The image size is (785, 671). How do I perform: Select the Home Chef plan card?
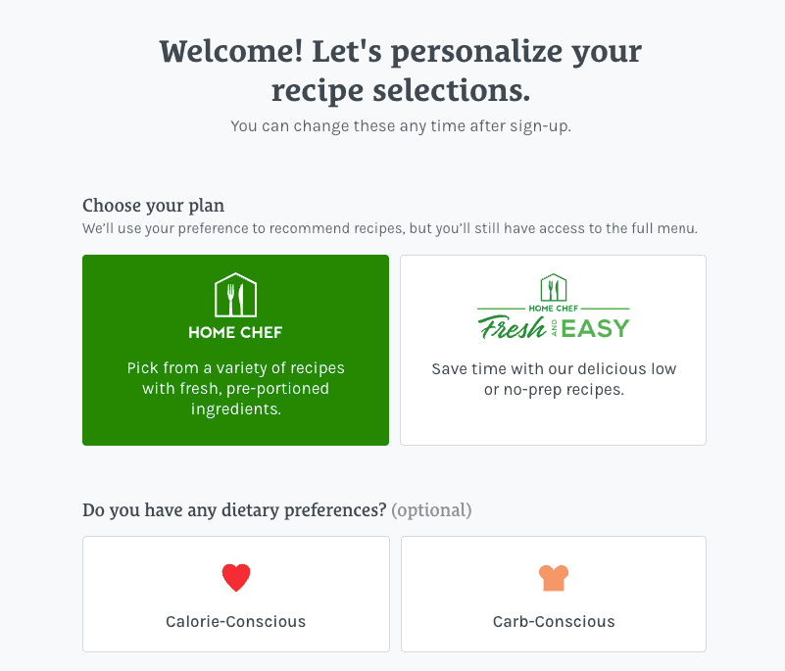236,350
